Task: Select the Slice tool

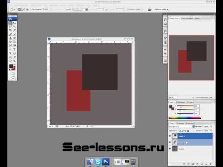Action: 14,30
